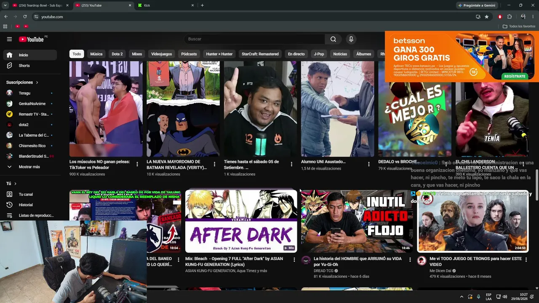Click the Buscar search field
539x303 pixels.
(254, 39)
